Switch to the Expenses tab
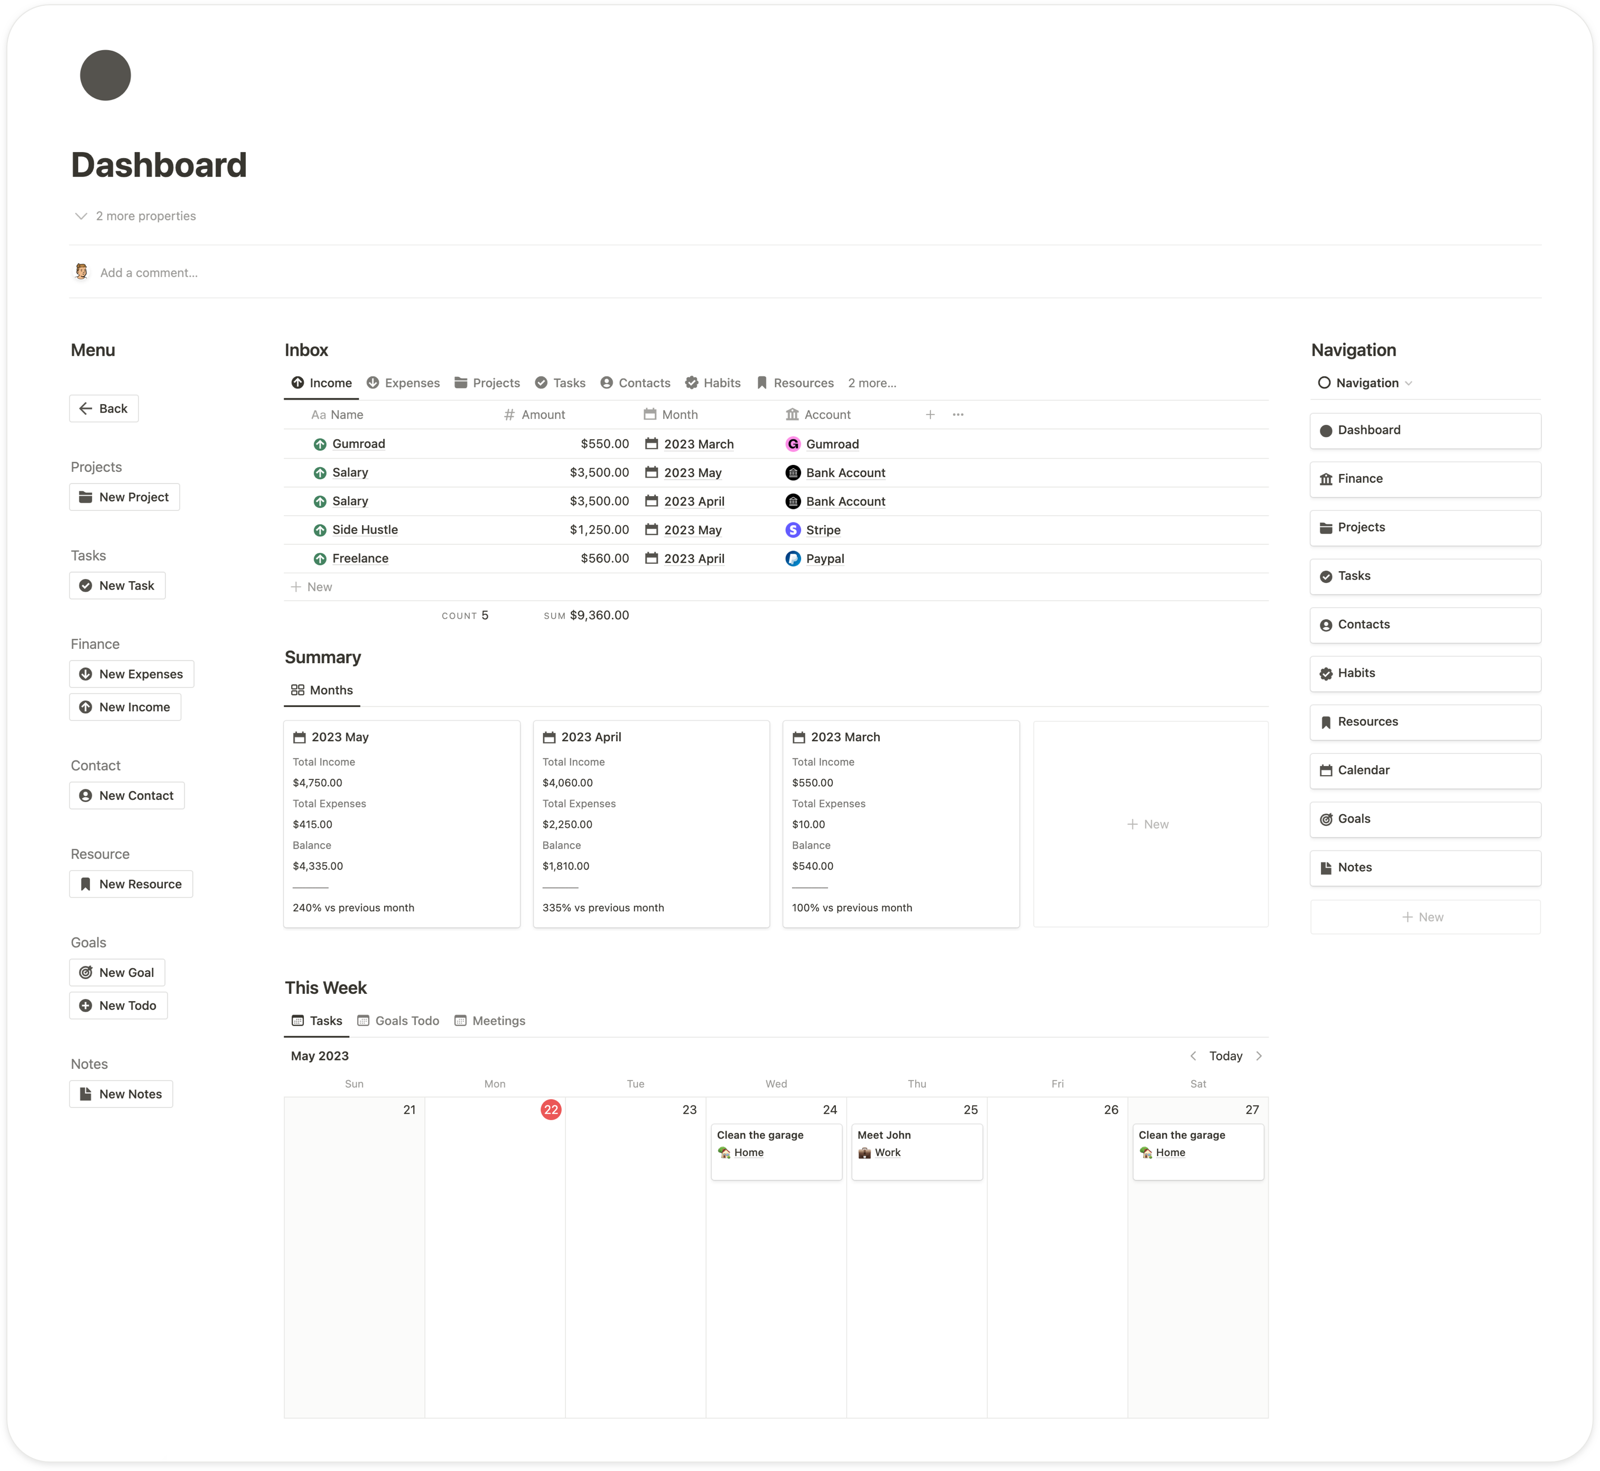 click(403, 383)
